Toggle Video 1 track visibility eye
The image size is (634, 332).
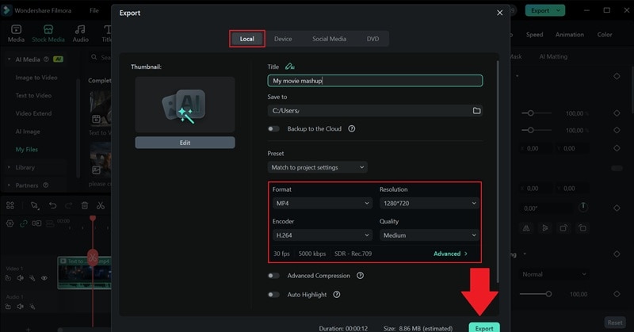pos(44,278)
